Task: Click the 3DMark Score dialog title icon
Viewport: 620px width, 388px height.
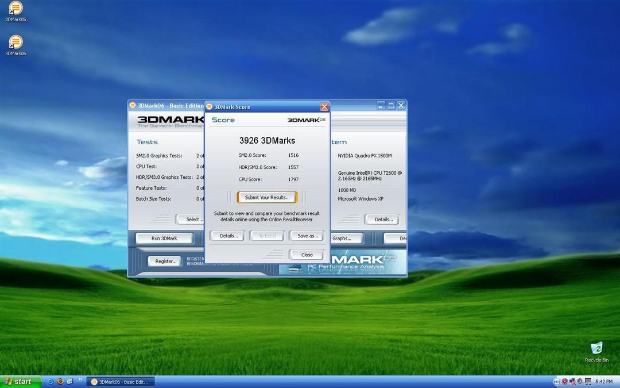Action: [x=210, y=107]
